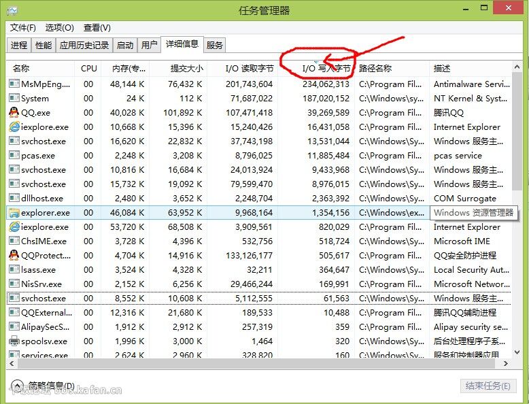529x404 pixels.
Task: Click the pcas.exe process icon
Action: click(14, 155)
